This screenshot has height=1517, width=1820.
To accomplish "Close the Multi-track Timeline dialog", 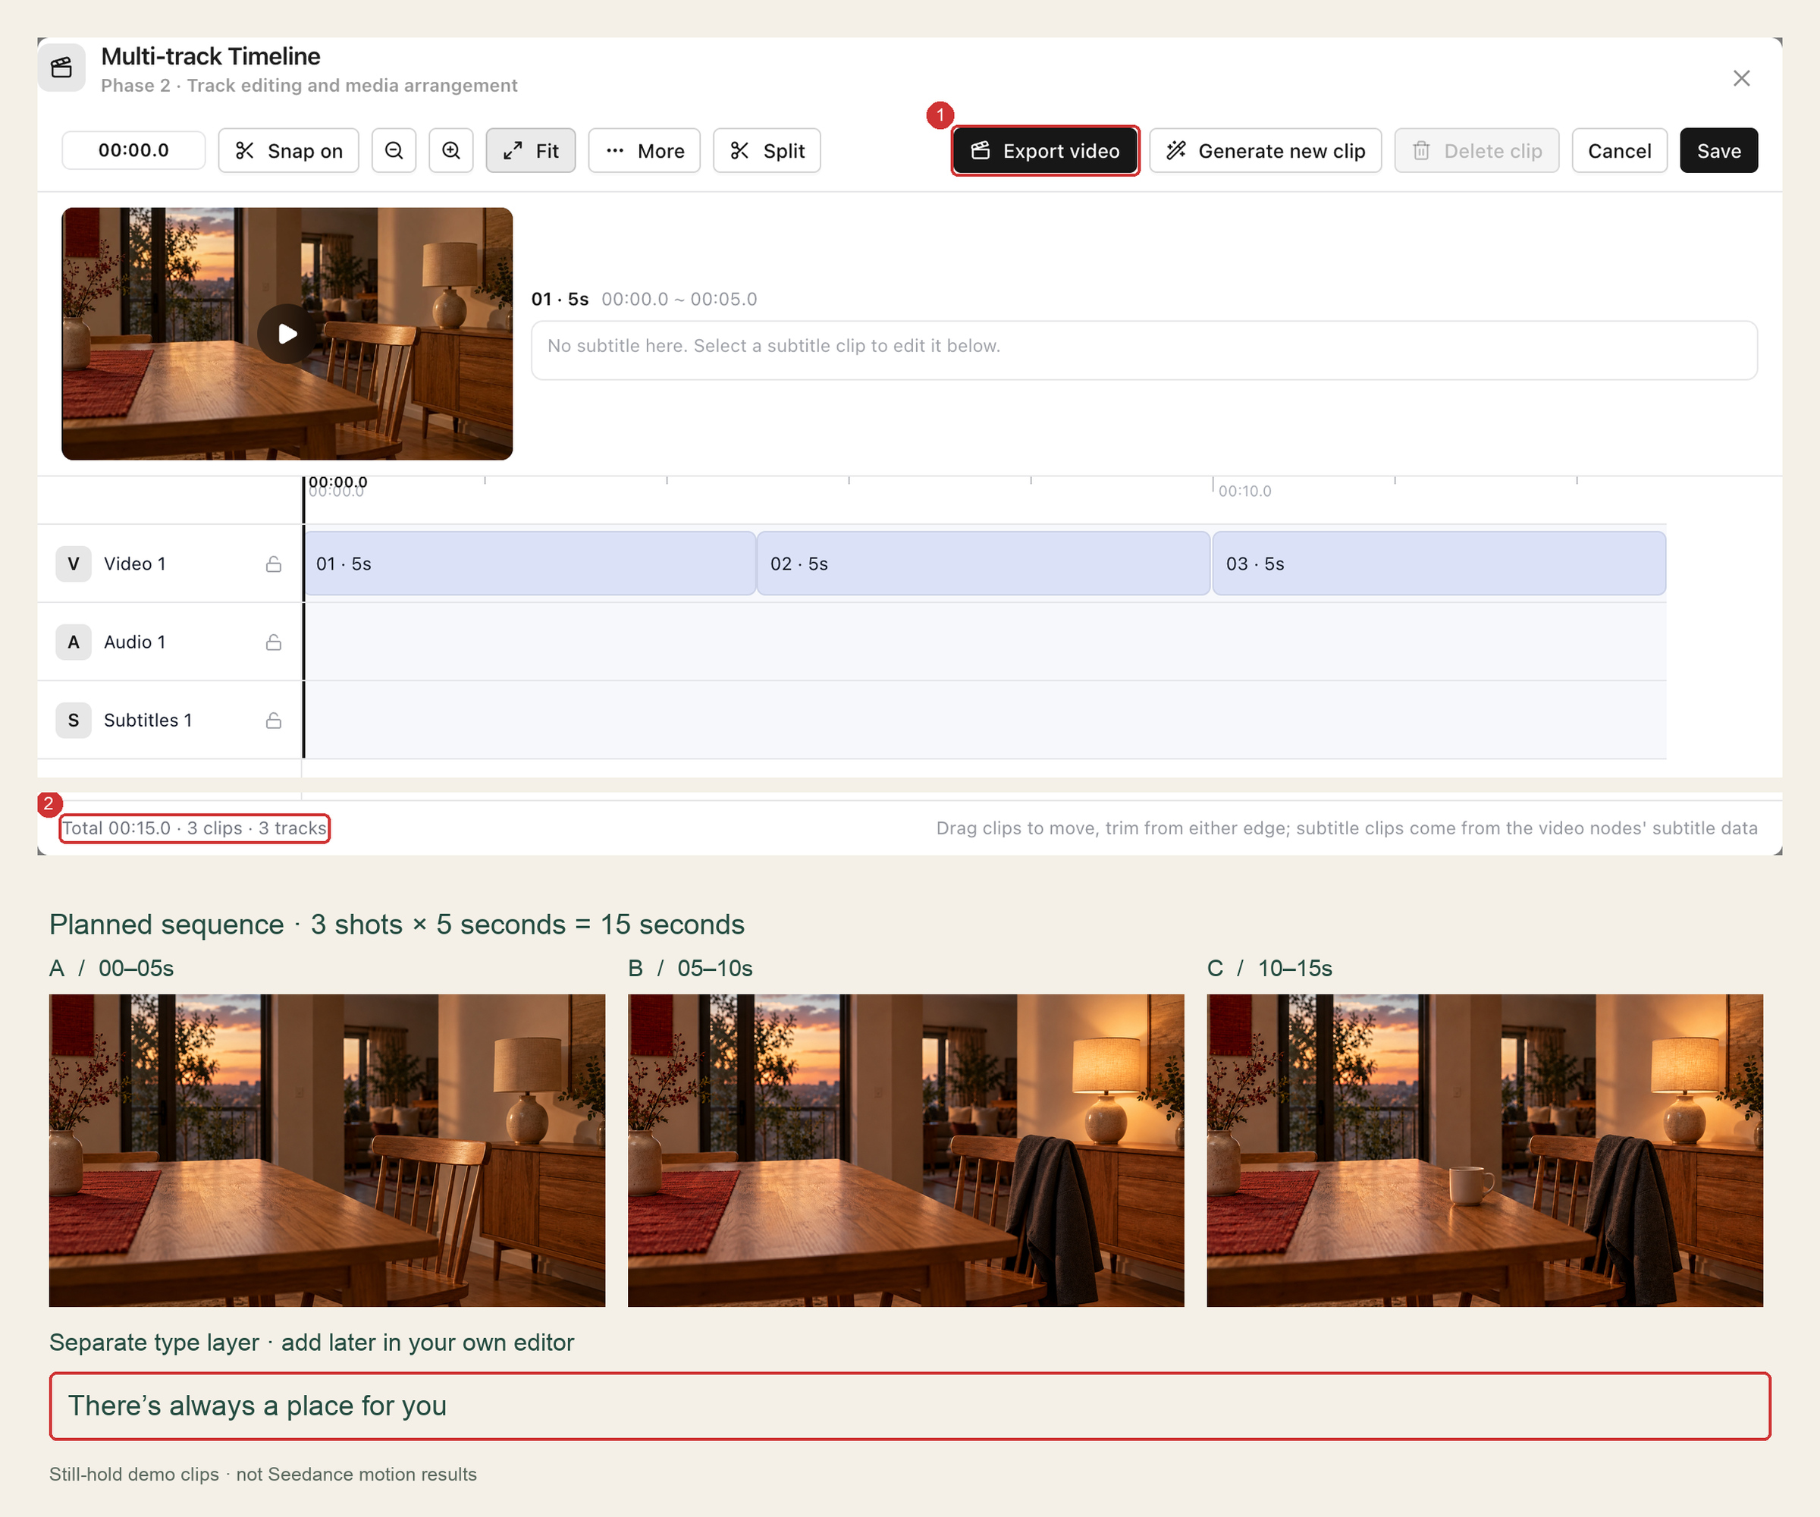I will tap(1742, 78).
